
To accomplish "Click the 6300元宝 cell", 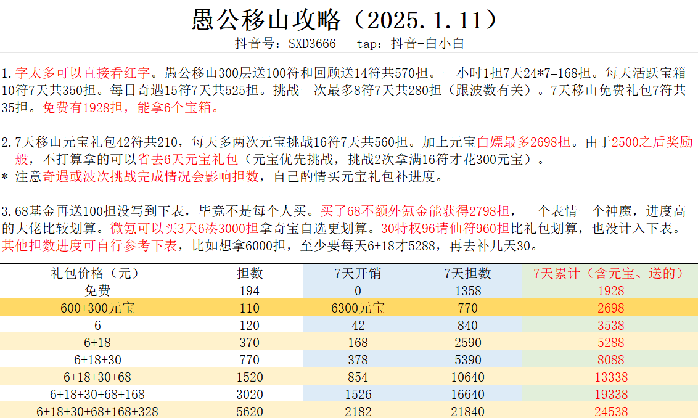I will click(x=358, y=308).
